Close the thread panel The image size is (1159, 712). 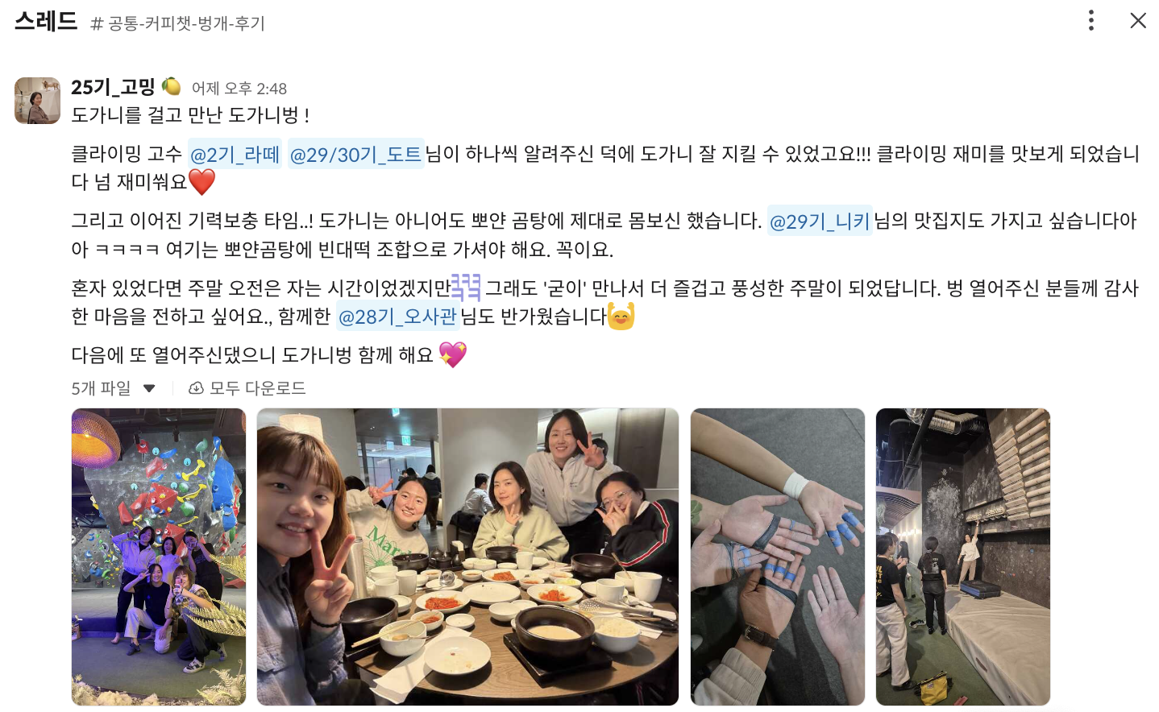(1138, 20)
